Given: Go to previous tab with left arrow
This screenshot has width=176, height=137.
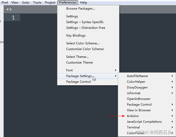Looking at the screenshot, I should [x=7, y=9].
